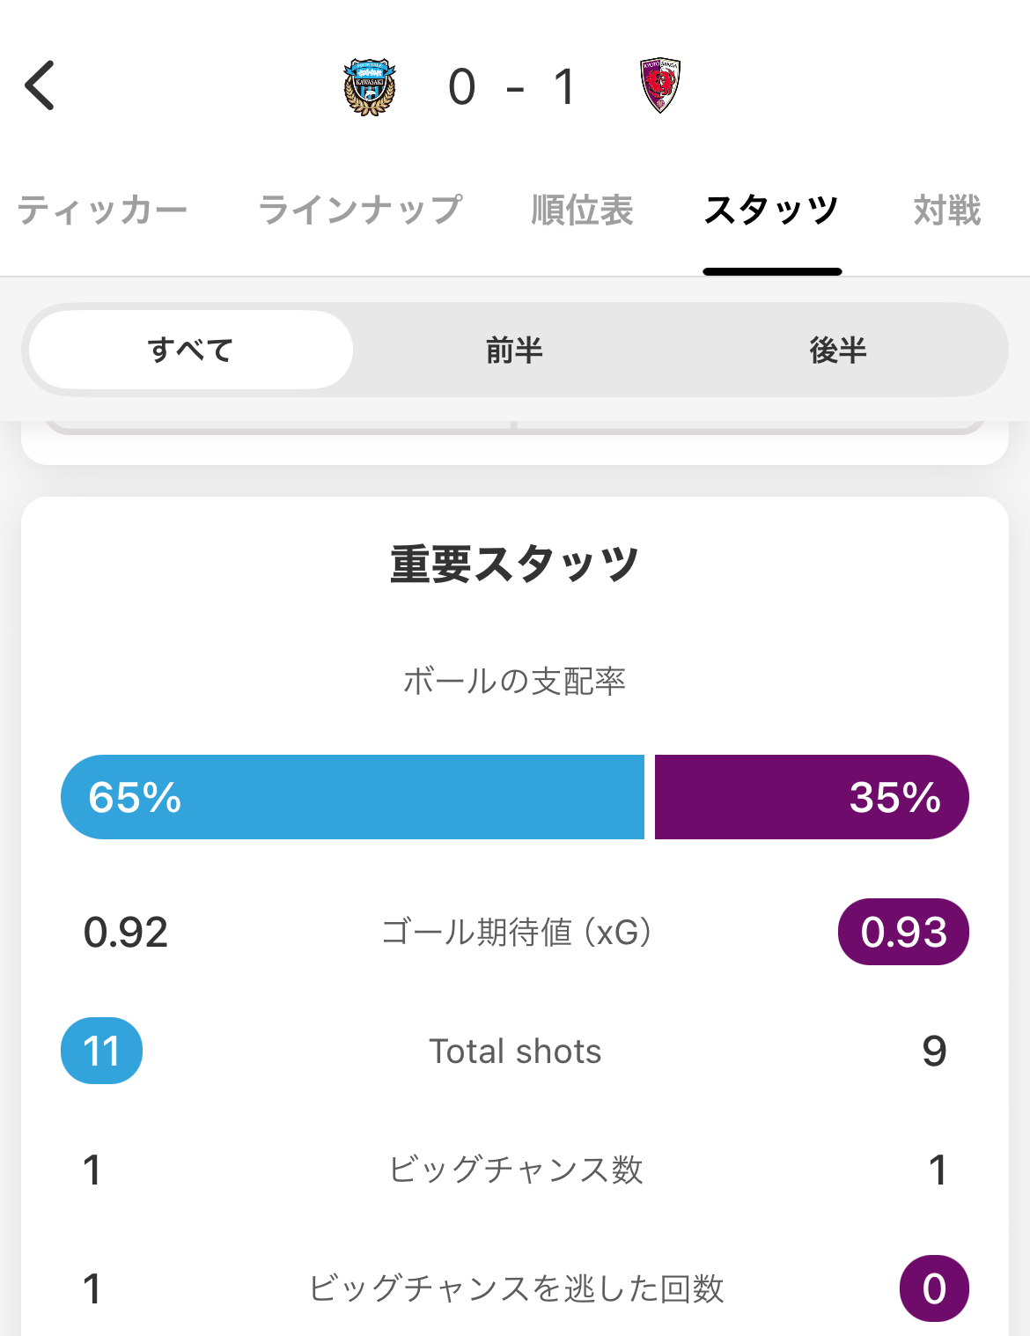The image size is (1030, 1336).
Task: Click the blue 65% possession bar
Action: tap(352, 797)
